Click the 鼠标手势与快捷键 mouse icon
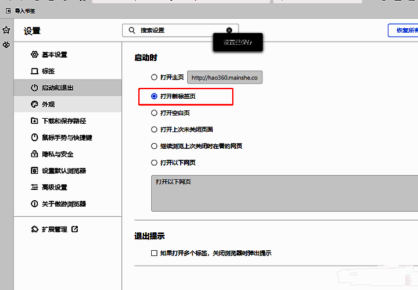 coord(35,137)
